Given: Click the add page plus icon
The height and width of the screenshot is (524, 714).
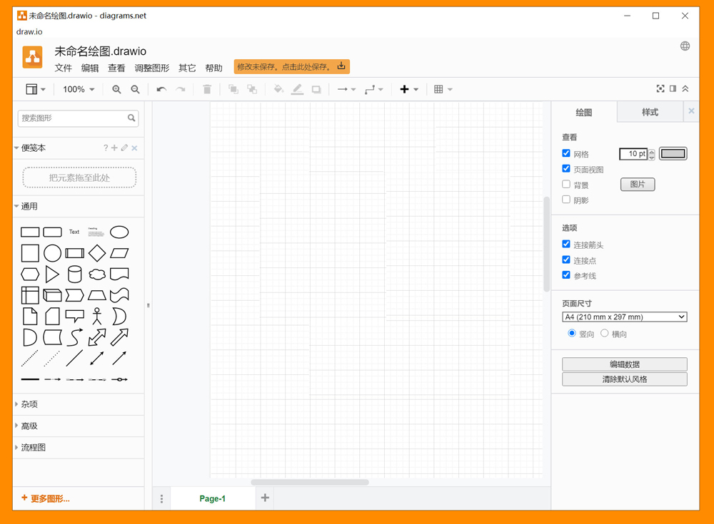Looking at the screenshot, I should (x=265, y=498).
